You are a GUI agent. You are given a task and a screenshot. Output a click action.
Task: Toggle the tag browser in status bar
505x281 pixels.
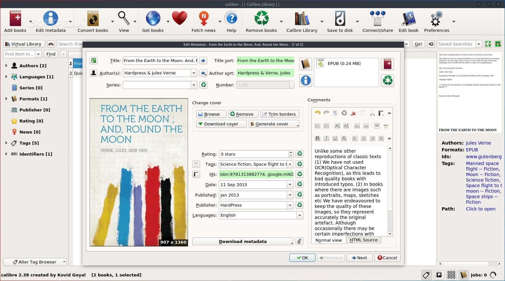click(426, 275)
